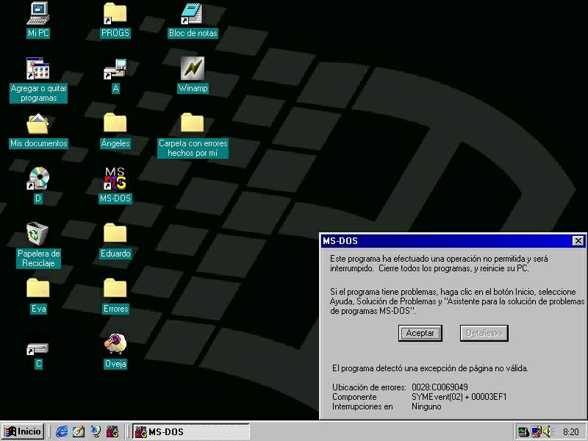Click the MS-DOS quick launch icon
Screen dimensions: 588x441
(x=112, y=431)
